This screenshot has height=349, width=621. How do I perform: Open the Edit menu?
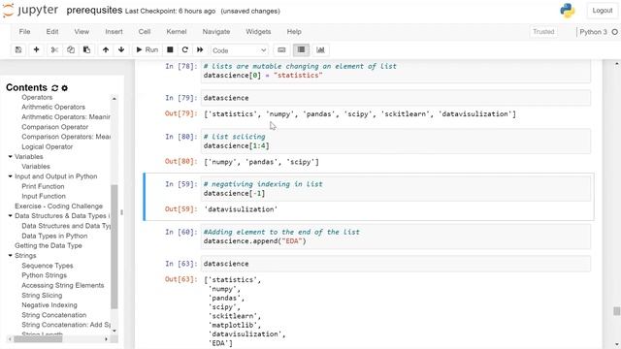(x=51, y=32)
